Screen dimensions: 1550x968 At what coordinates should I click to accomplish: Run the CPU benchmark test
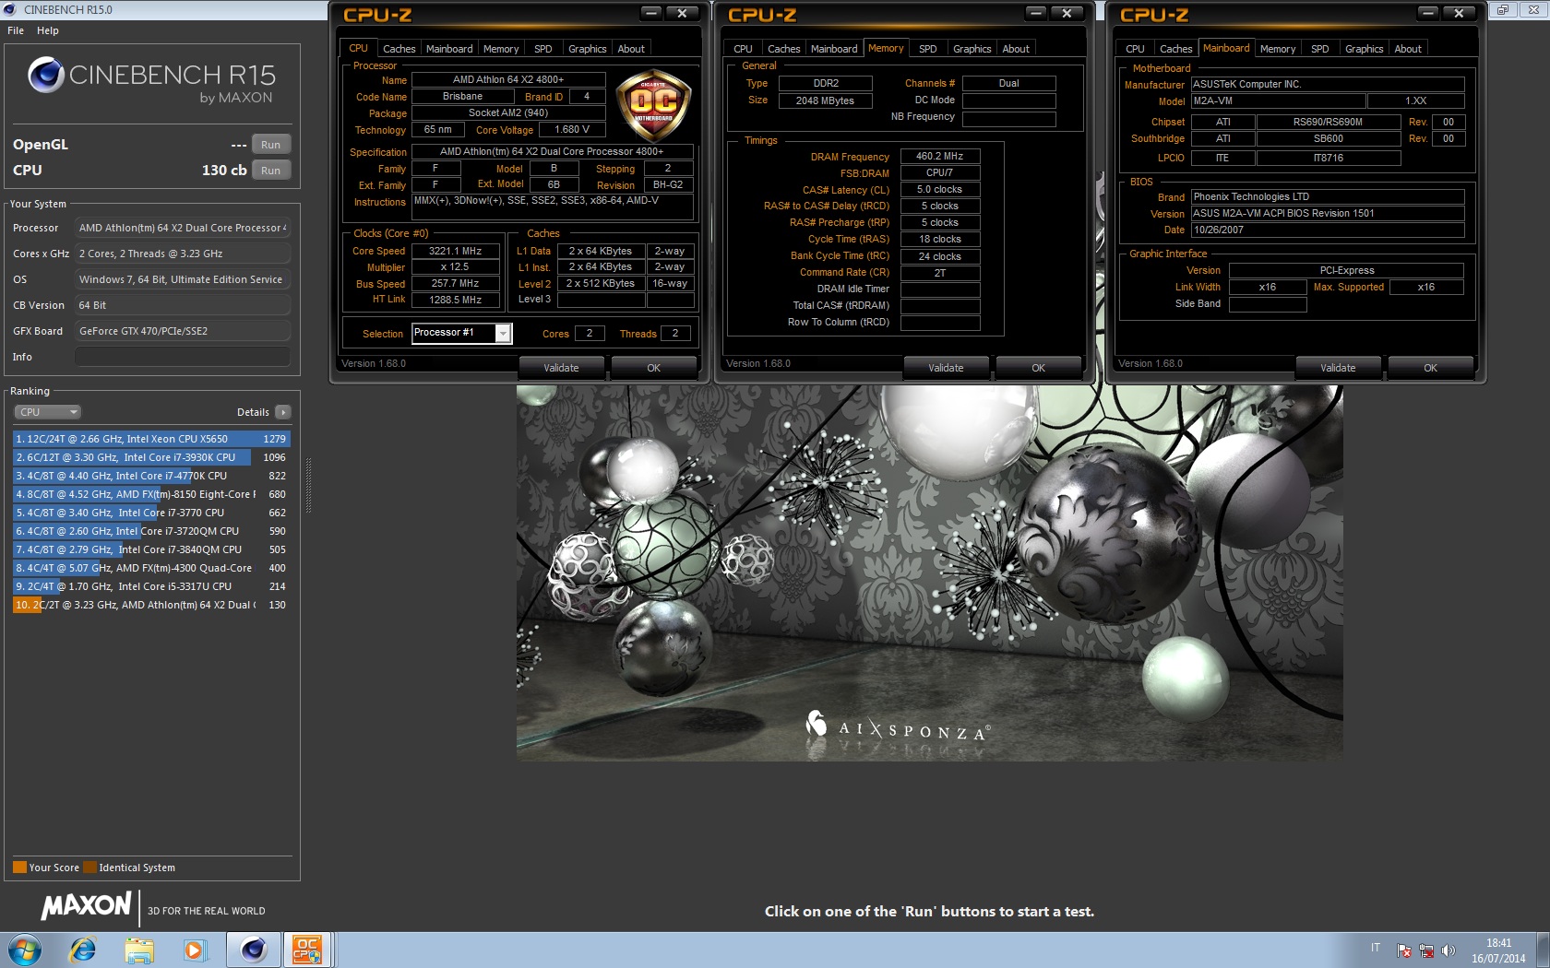(x=270, y=171)
